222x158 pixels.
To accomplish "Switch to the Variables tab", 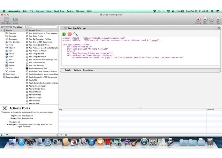I will pyautogui.click(x=18, y=27).
